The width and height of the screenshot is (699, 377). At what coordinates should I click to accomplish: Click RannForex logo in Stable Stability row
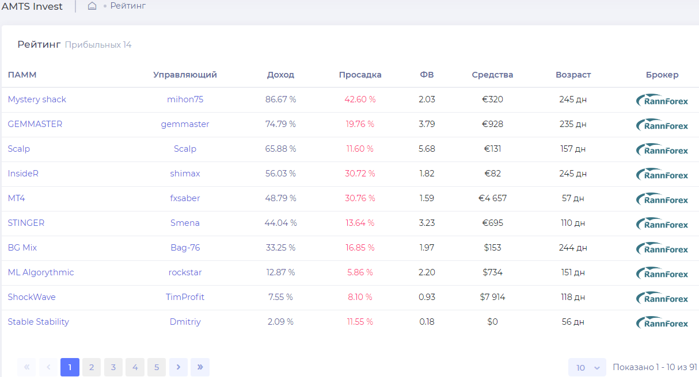662,322
